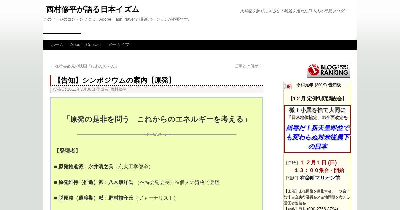Screen dimensions: 400x210
Task: Click the ornamental divider below the symposium title
Action: point(157,134)
